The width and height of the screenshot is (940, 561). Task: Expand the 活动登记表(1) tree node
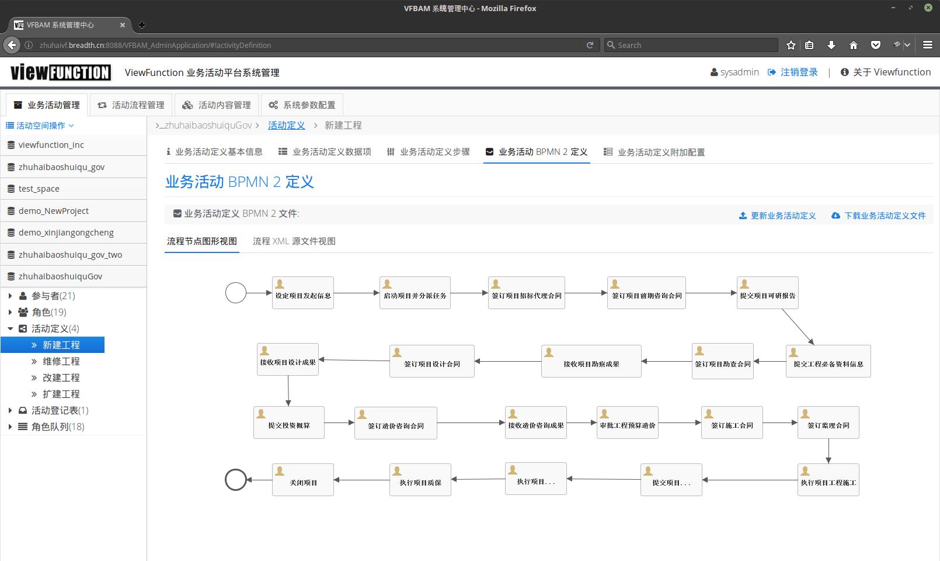coord(10,410)
